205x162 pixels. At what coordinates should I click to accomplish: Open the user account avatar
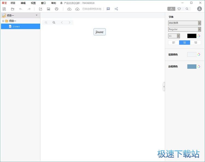coord(199,9)
